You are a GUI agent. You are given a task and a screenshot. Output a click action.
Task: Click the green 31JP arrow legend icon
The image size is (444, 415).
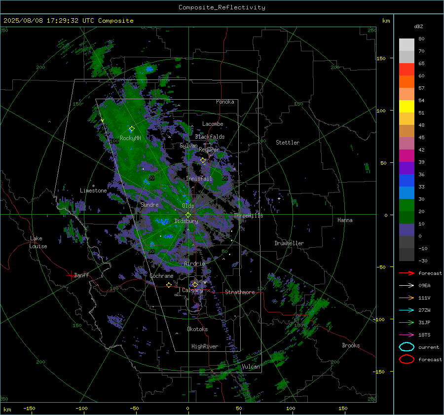click(407, 322)
